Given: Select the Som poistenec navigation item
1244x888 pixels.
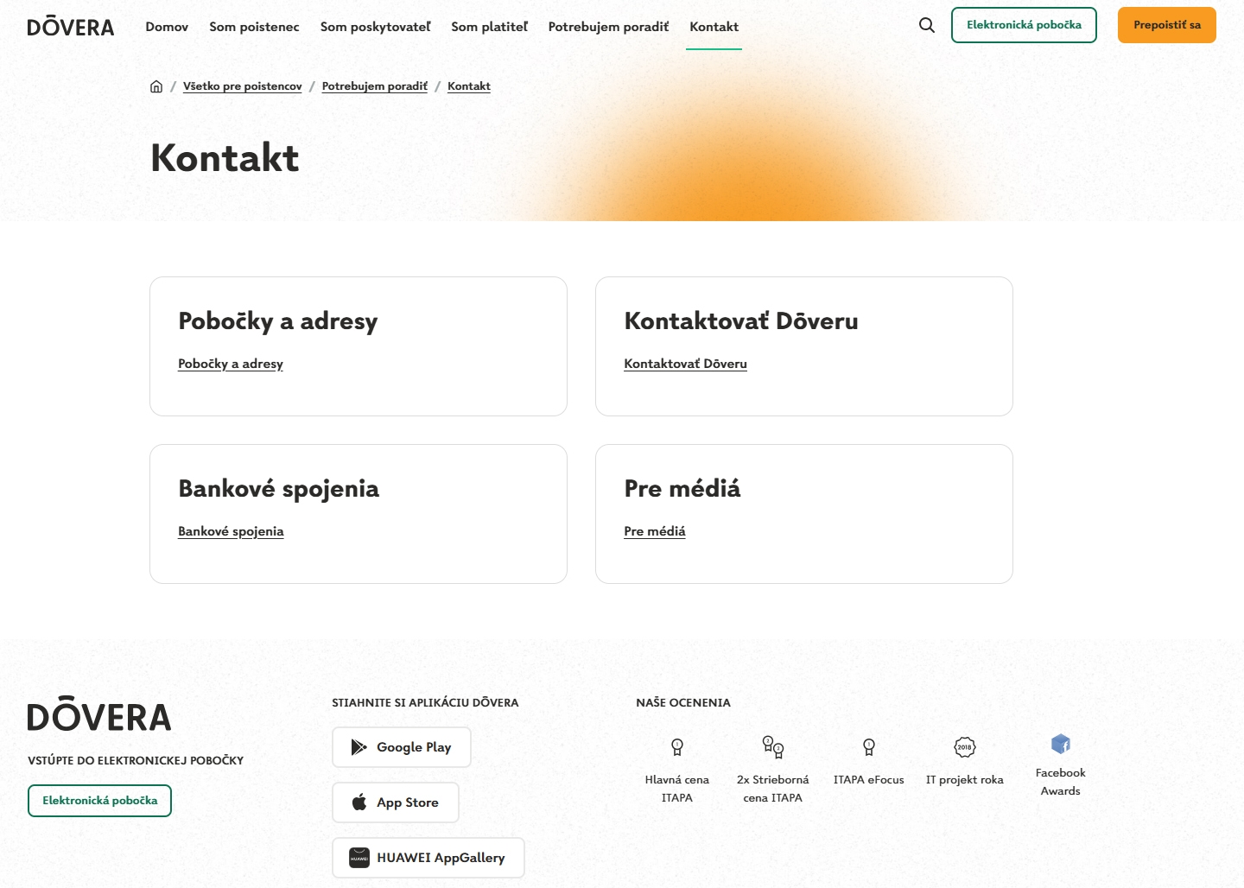Looking at the screenshot, I should pos(253,26).
